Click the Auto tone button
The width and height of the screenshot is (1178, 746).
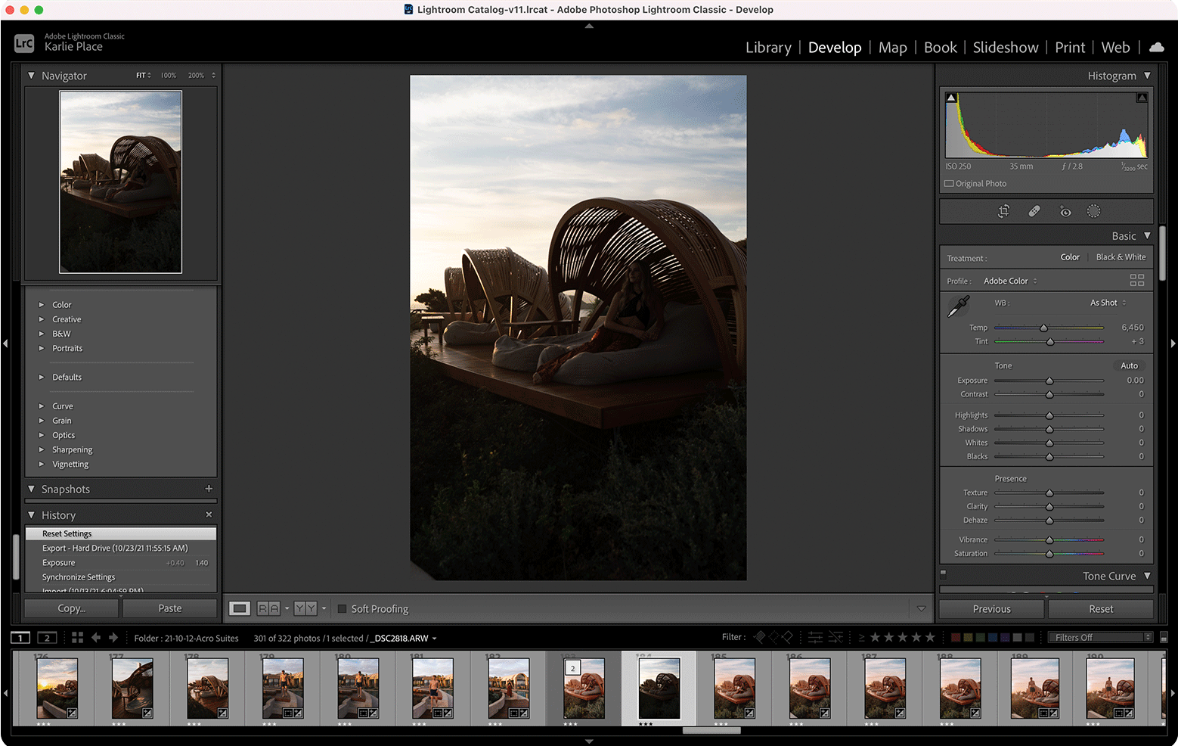coord(1129,365)
